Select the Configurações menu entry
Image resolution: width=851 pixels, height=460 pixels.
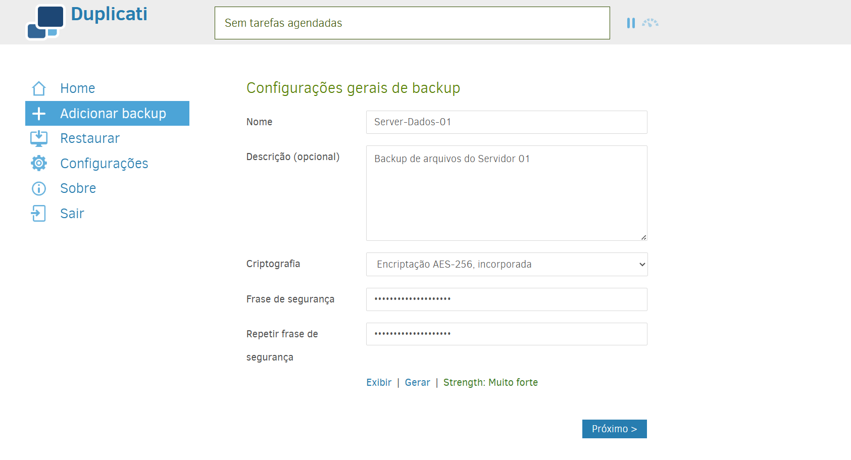104,164
